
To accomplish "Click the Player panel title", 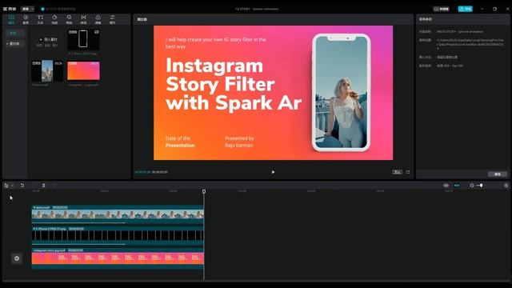I will (142, 19).
